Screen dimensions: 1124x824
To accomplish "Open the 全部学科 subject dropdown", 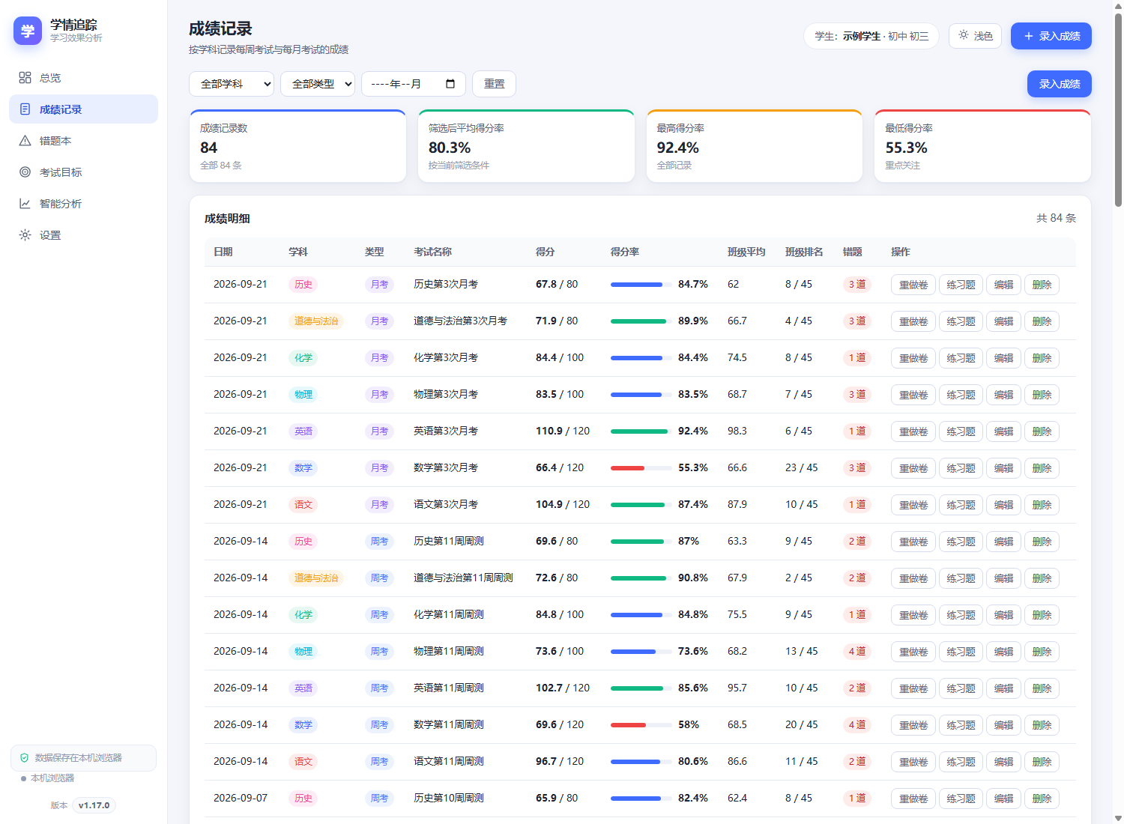I will pyautogui.click(x=232, y=84).
